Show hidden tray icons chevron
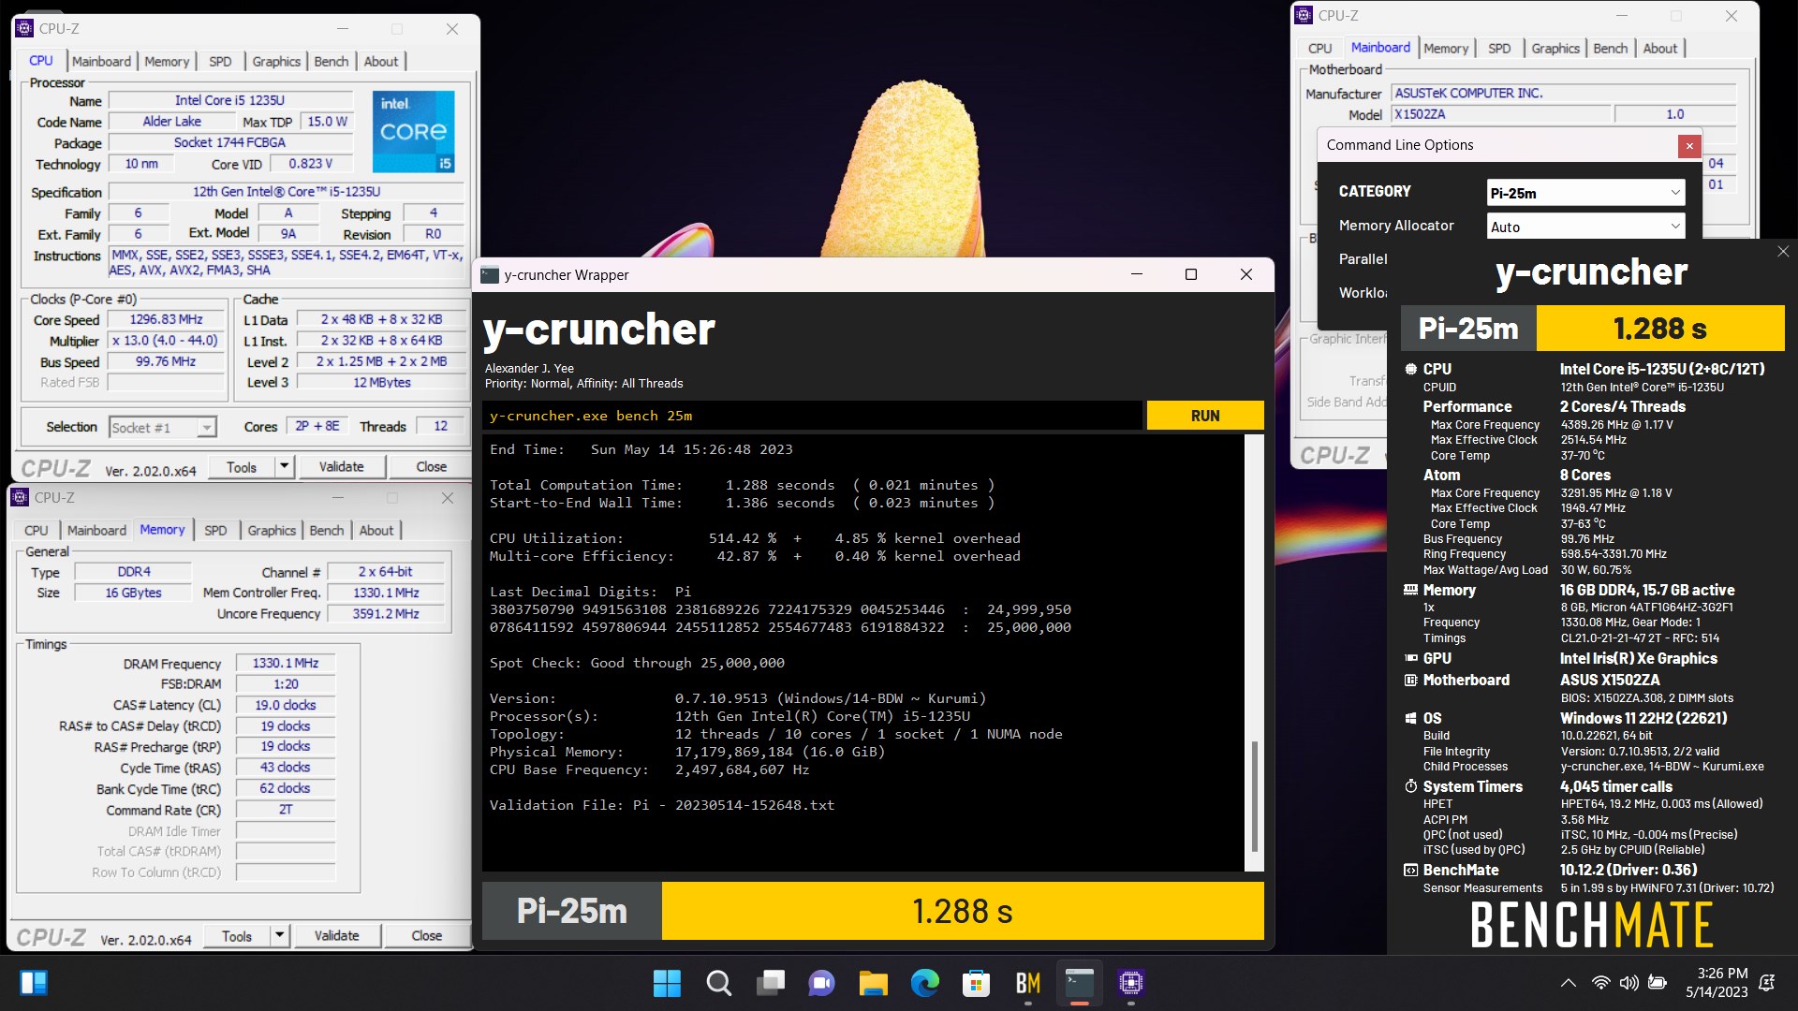 point(1568,983)
